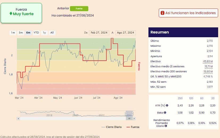Select the 3m chart range

[21, 33]
